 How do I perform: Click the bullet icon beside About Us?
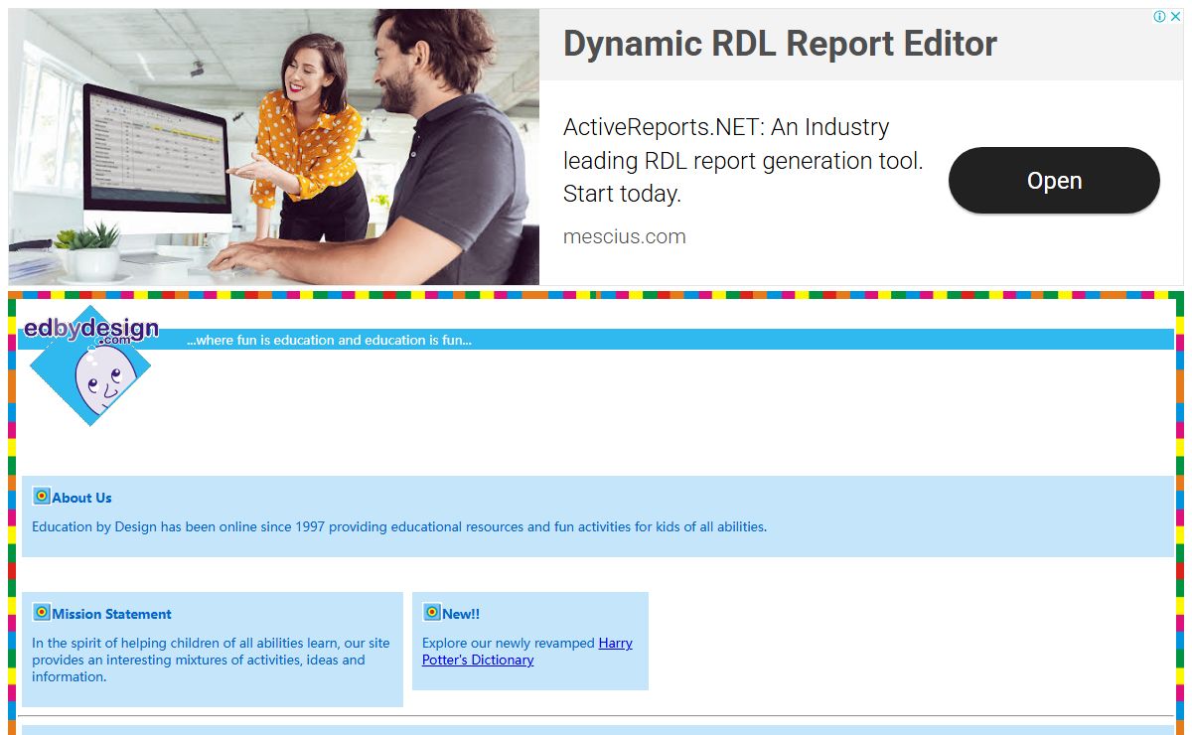42,497
